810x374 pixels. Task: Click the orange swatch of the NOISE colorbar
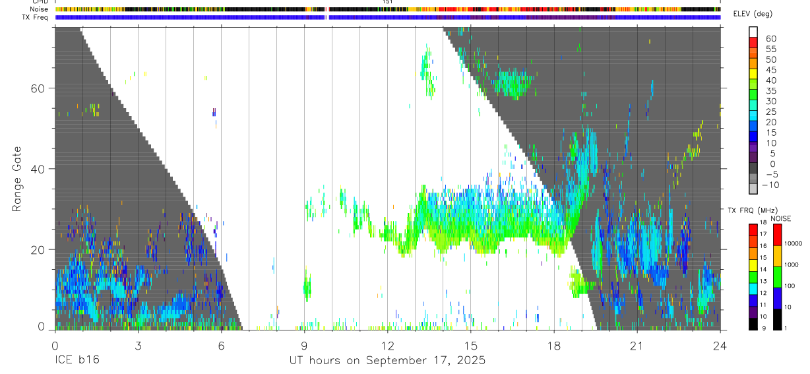[x=777, y=256]
